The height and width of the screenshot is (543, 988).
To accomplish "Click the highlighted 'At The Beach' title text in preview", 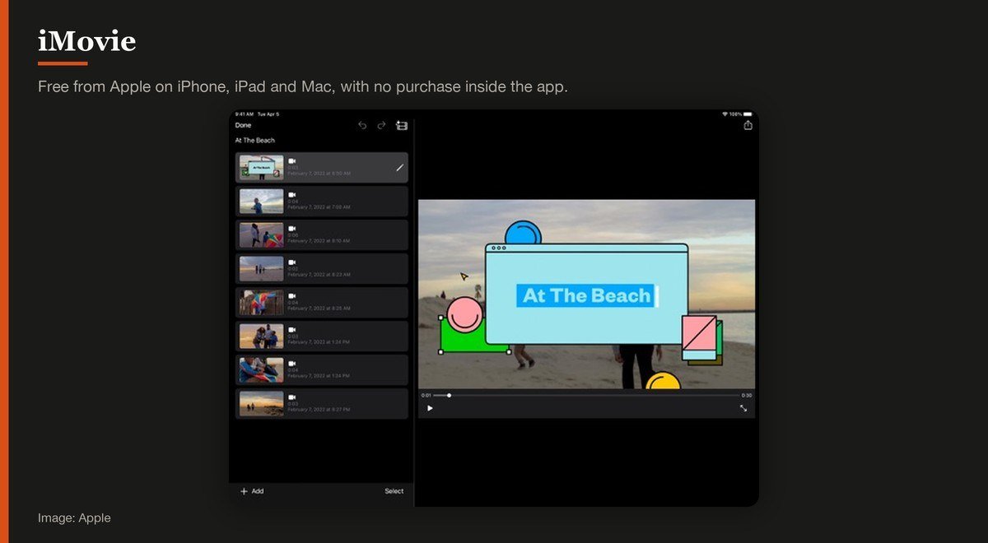I will (586, 295).
